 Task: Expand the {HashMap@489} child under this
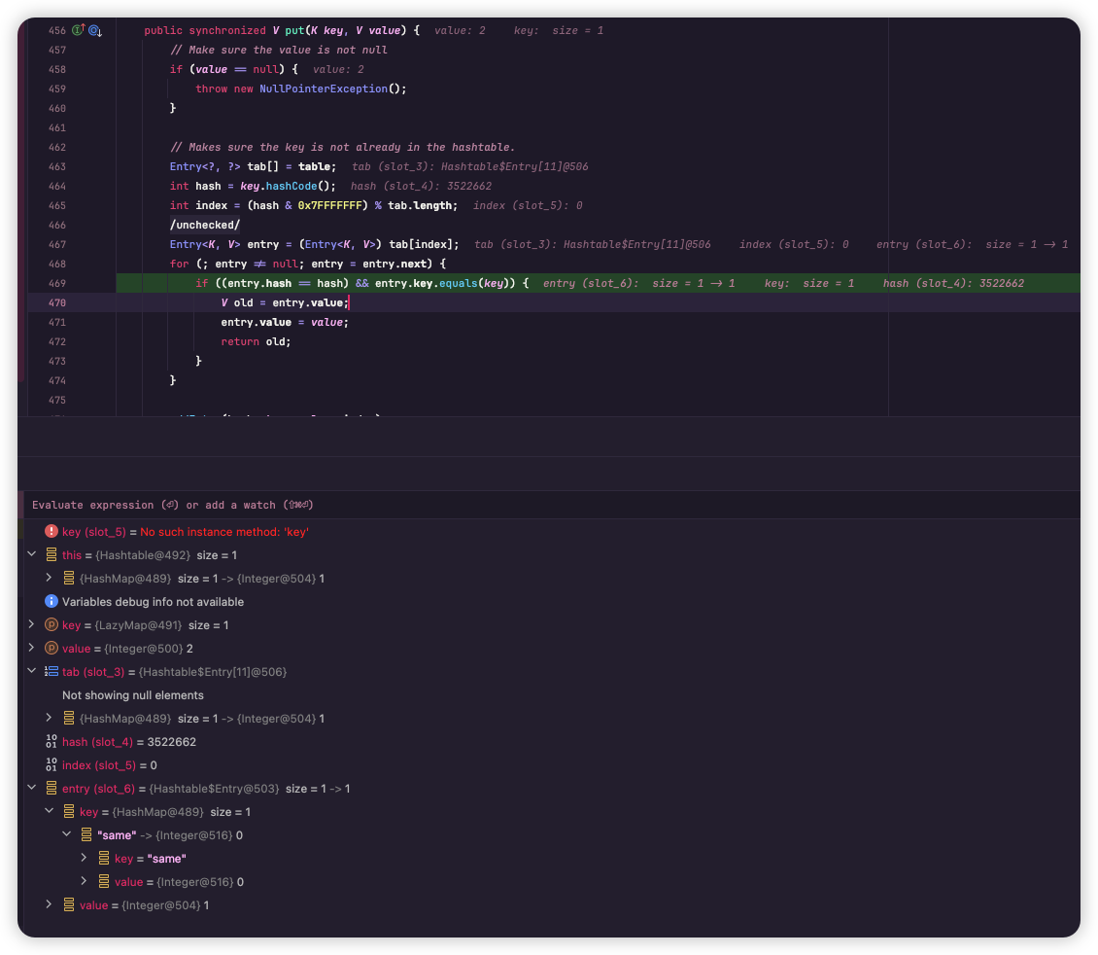(49, 578)
